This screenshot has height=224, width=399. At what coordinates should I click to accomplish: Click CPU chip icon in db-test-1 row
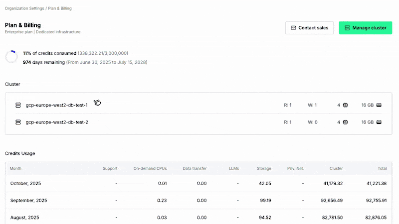(x=345, y=105)
